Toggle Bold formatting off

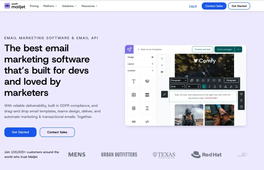(x=204, y=87)
